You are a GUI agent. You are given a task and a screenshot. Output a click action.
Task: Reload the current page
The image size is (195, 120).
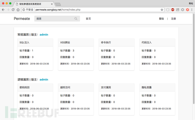pos(13,10)
